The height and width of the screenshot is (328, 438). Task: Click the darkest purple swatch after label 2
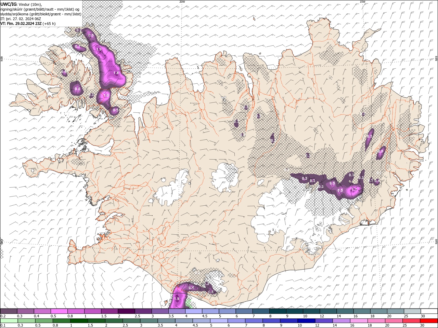(126, 311)
